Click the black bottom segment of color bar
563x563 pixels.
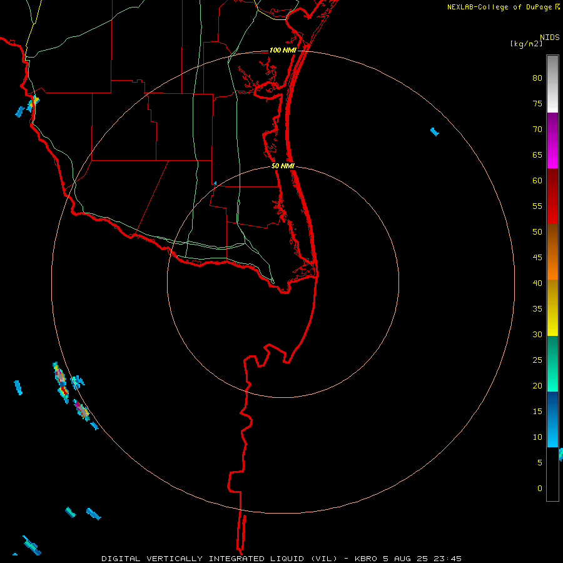point(552,474)
